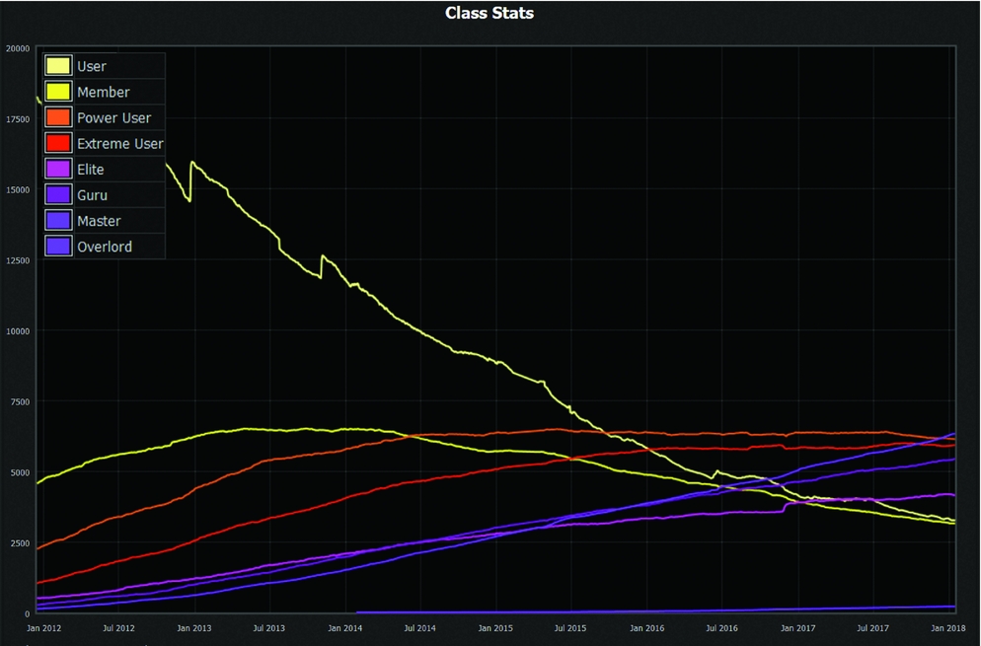The image size is (981, 646).
Task: Select the Jul 2016 x-axis label
Action: point(721,627)
